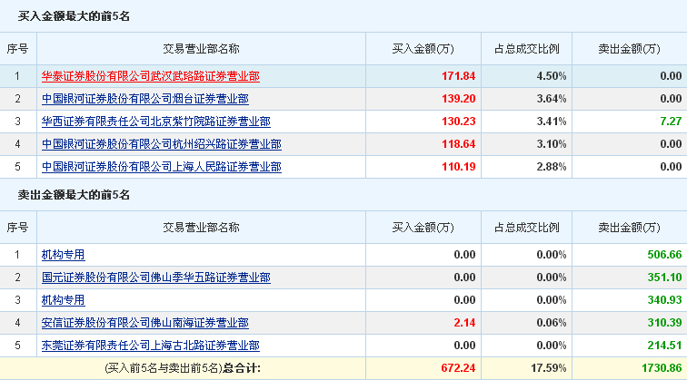The image size is (687, 380).
Task: Click total buy amount 672.24
Action: 458,368
